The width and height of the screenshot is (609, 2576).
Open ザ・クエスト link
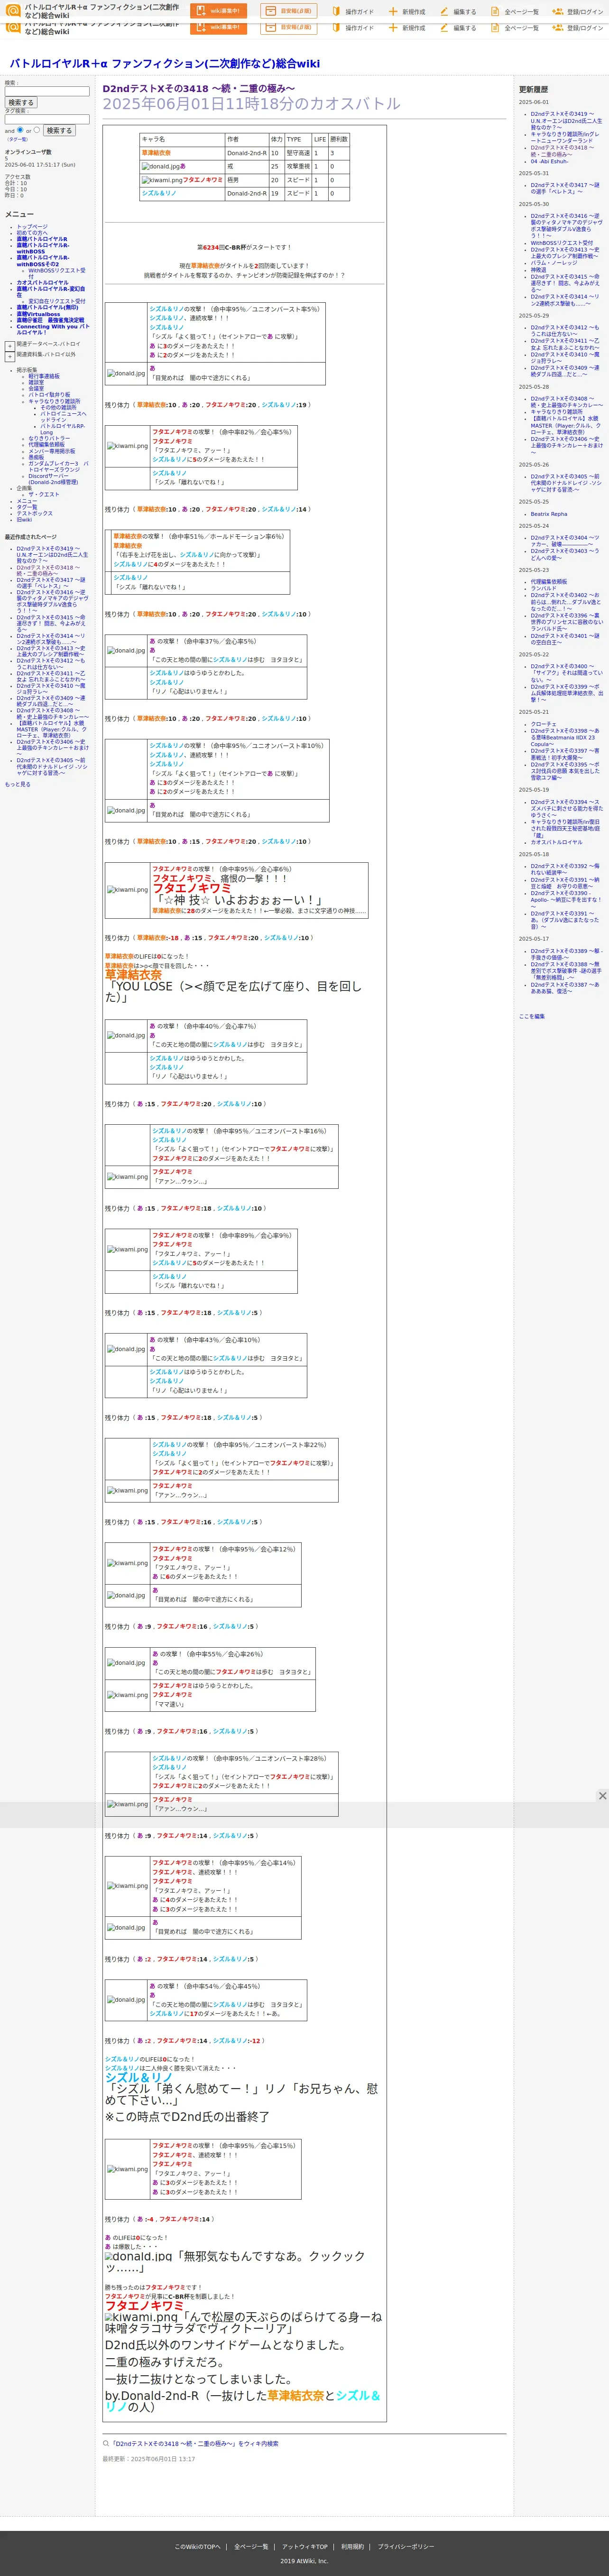43,494
